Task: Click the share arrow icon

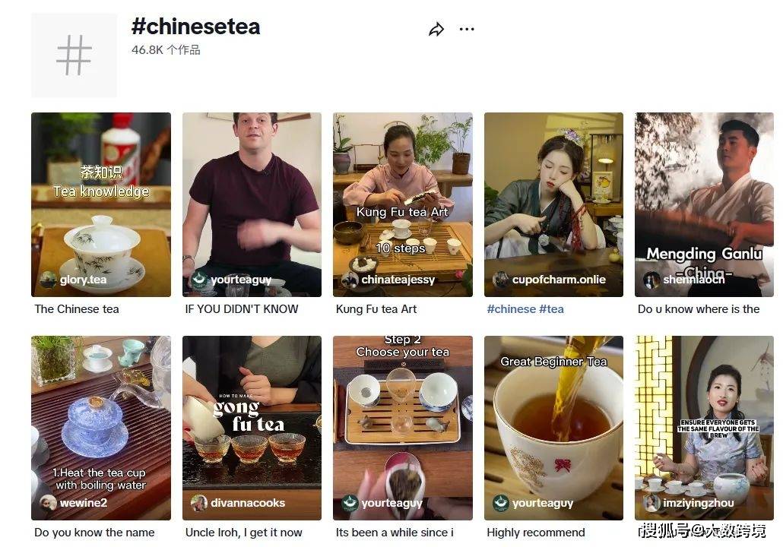Action: [x=436, y=30]
